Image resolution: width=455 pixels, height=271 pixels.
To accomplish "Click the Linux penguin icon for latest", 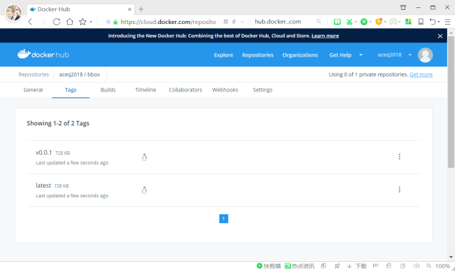I will pyautogui.click(x=144, y=190).
